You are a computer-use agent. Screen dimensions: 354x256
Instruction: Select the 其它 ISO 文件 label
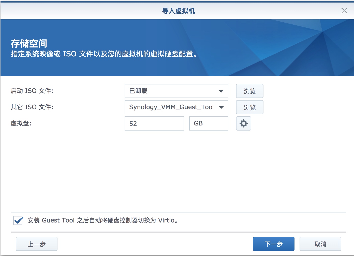(x=32, y=107)
